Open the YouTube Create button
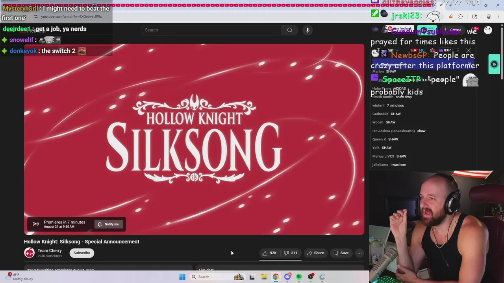The height and width of the screenshot is (283, 504). 453,30
